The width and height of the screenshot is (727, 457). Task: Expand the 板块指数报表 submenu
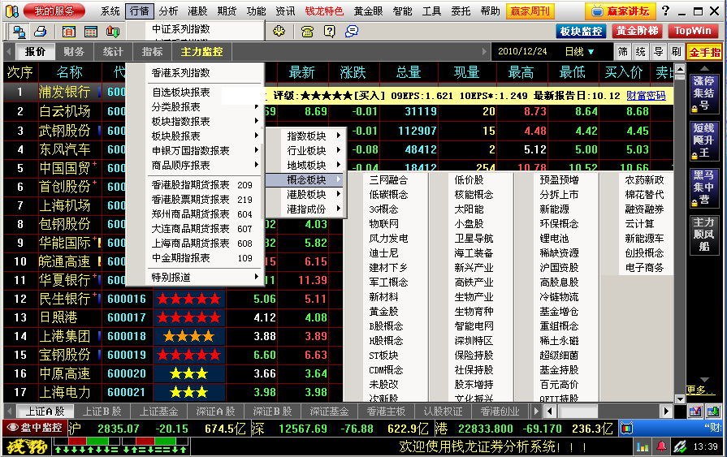click(205, 122)
